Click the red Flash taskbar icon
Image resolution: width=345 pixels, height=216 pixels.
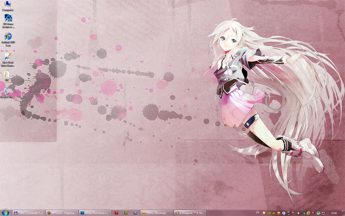117,213
